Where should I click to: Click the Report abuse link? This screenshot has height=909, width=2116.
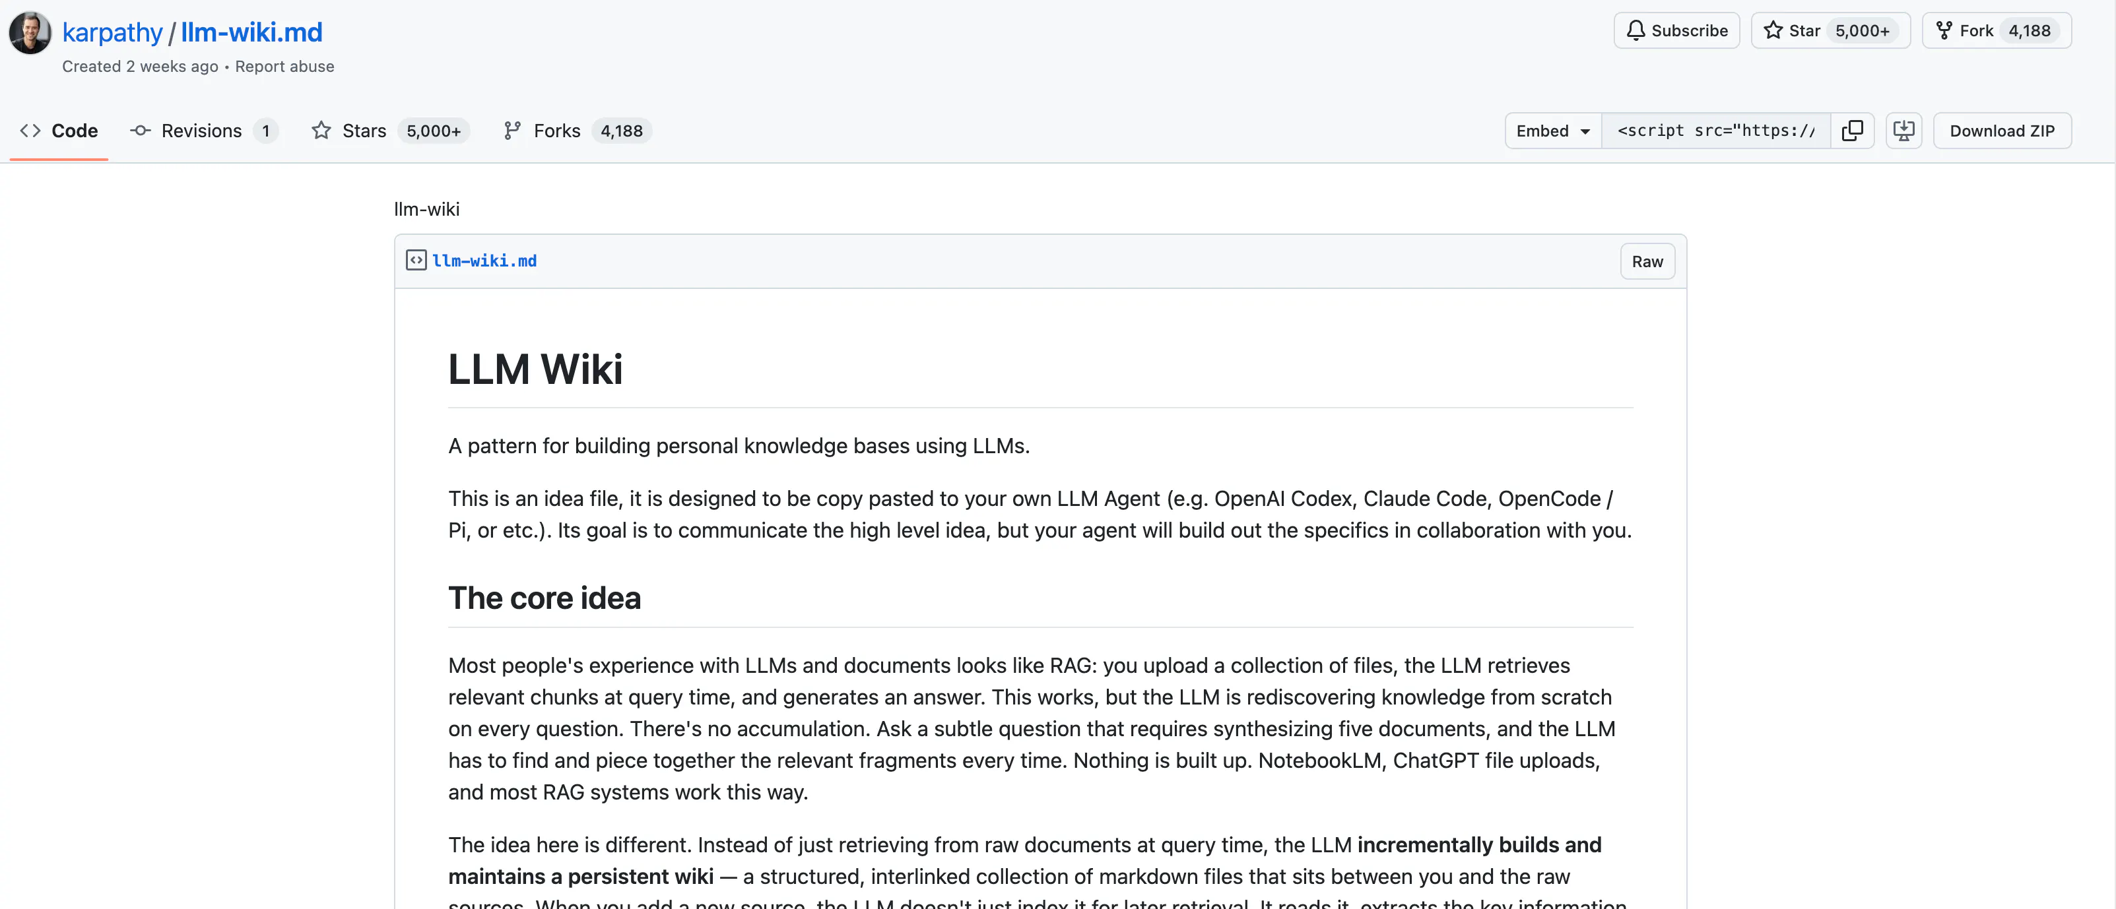[x=284, y=67]
